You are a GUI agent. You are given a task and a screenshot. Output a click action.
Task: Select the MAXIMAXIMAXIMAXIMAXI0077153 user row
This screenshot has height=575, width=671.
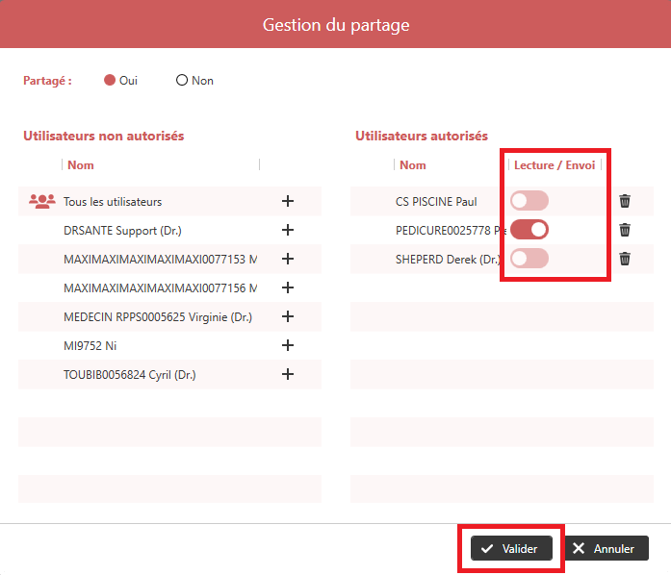click(x=160, y=259)
